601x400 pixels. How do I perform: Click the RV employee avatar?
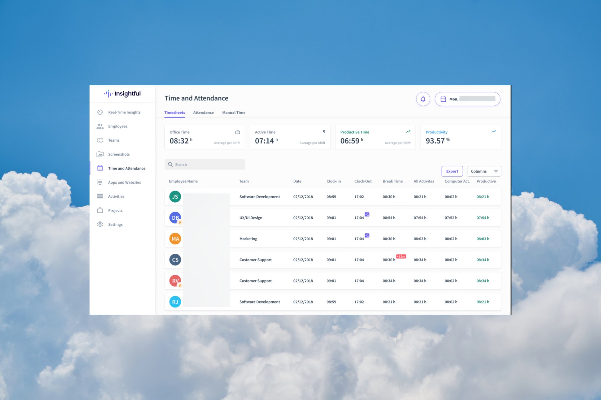(175, 281)
